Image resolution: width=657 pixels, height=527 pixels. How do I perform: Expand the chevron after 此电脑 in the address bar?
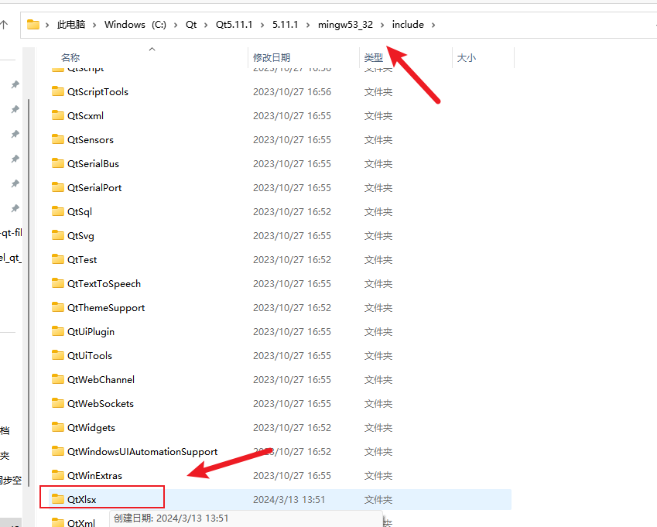[94, 25]
